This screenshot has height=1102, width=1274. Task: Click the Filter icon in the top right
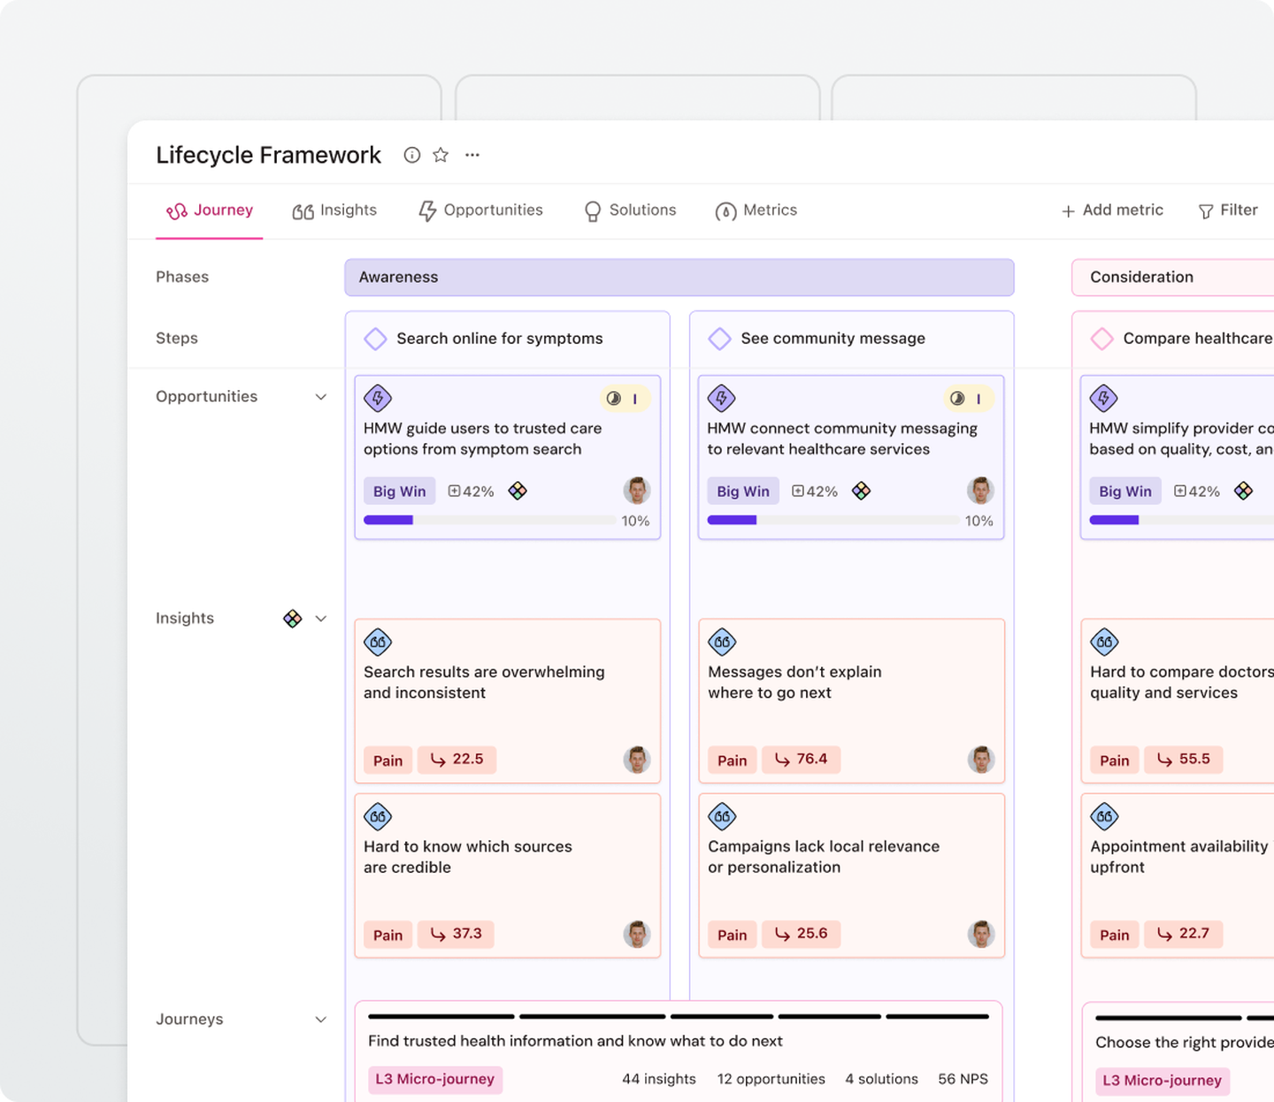click(x=1206, y=210)
